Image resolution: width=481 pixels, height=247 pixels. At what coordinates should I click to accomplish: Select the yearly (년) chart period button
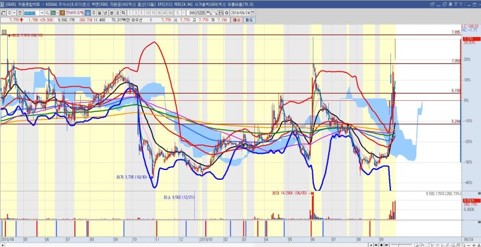tap(106, 13)
